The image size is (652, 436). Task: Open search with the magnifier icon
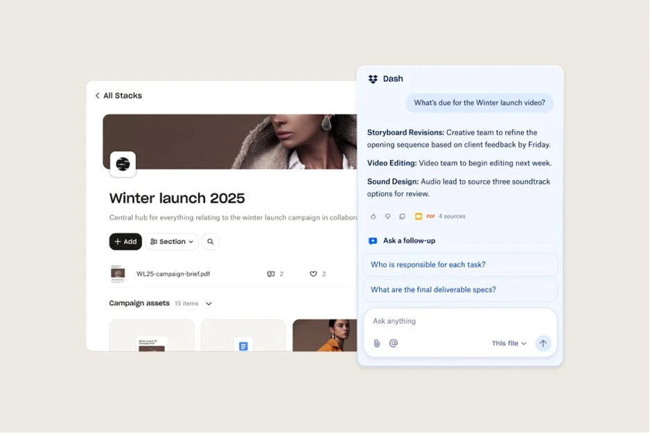[211, 241]
